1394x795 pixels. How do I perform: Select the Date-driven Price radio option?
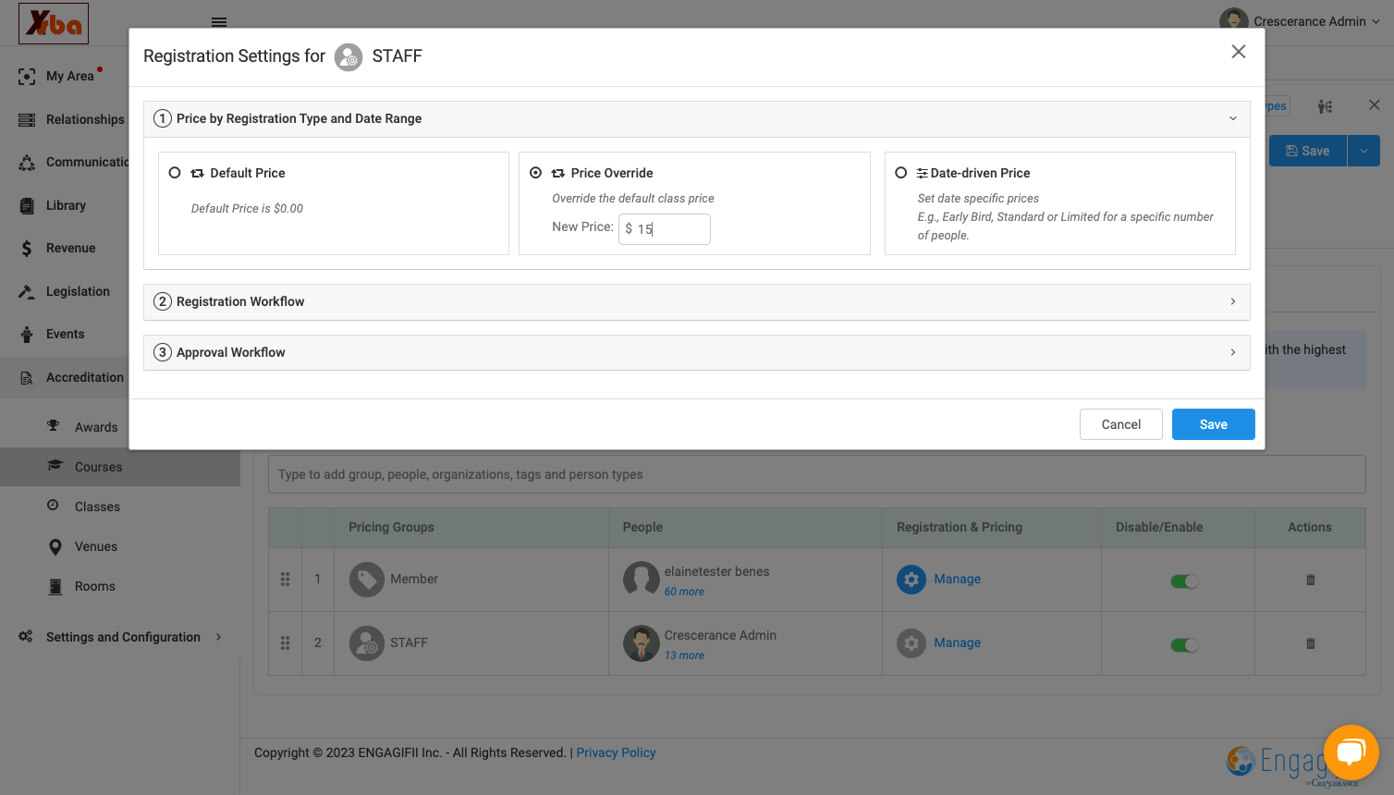click(x=901, y=173)
